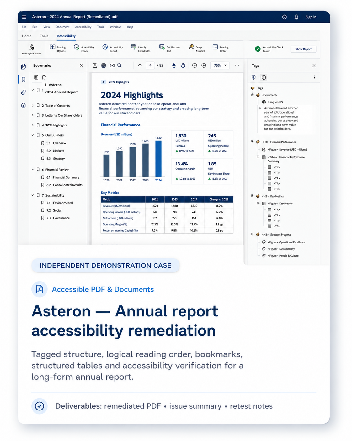Click the save icon in document toolbar

[95, 65]
